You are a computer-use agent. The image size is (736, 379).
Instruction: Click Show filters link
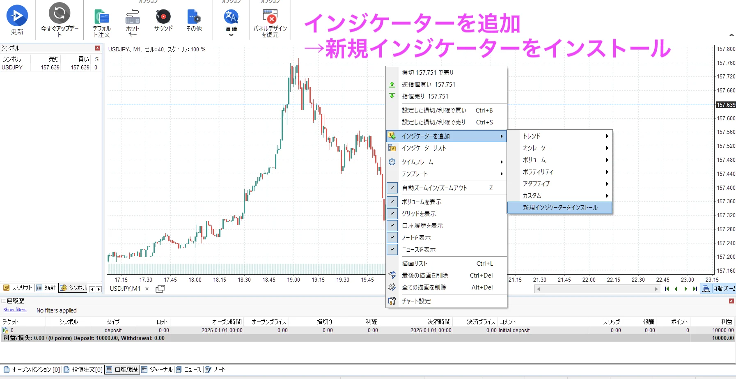pyautogui.click(x=15, y=310)
